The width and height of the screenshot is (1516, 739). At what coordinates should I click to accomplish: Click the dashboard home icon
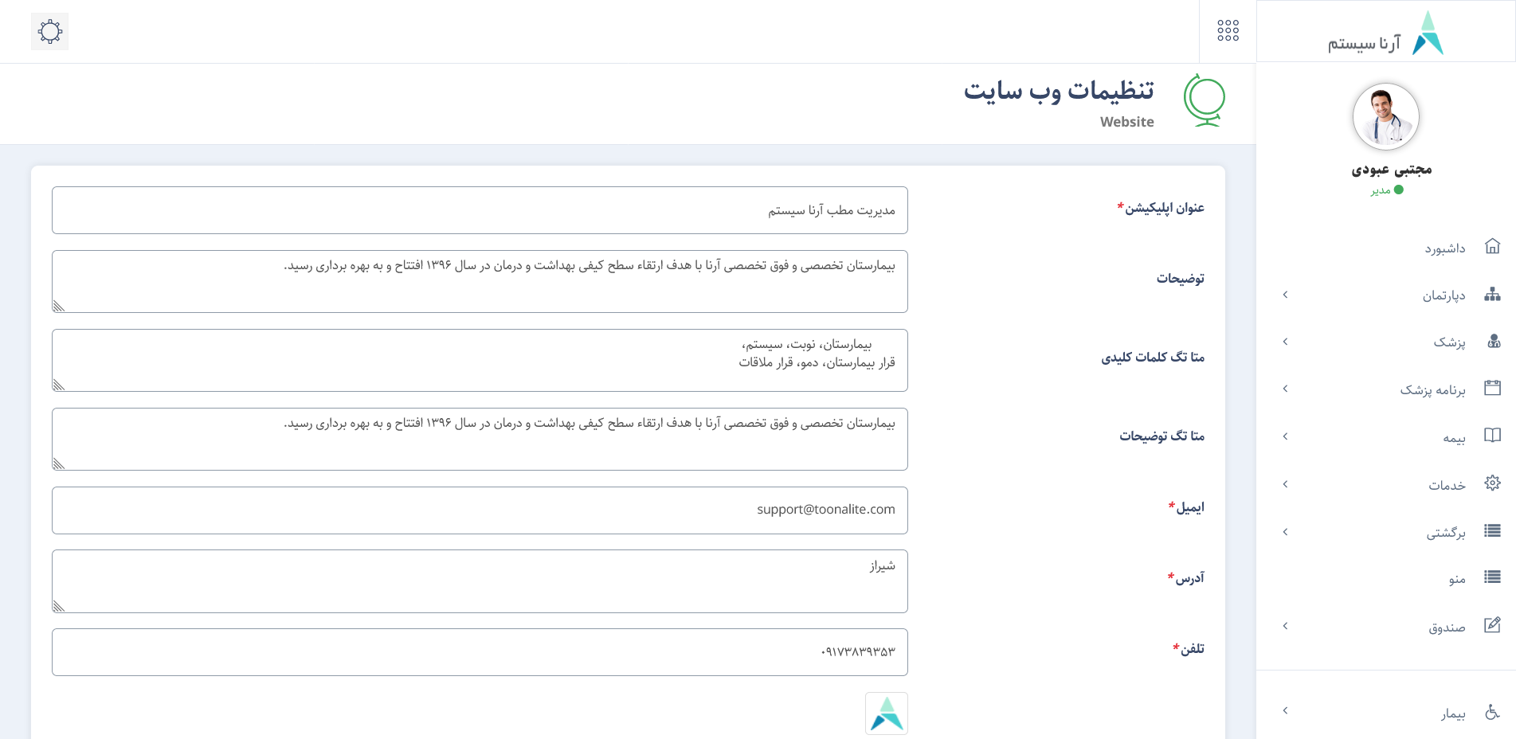point(1492,246)
